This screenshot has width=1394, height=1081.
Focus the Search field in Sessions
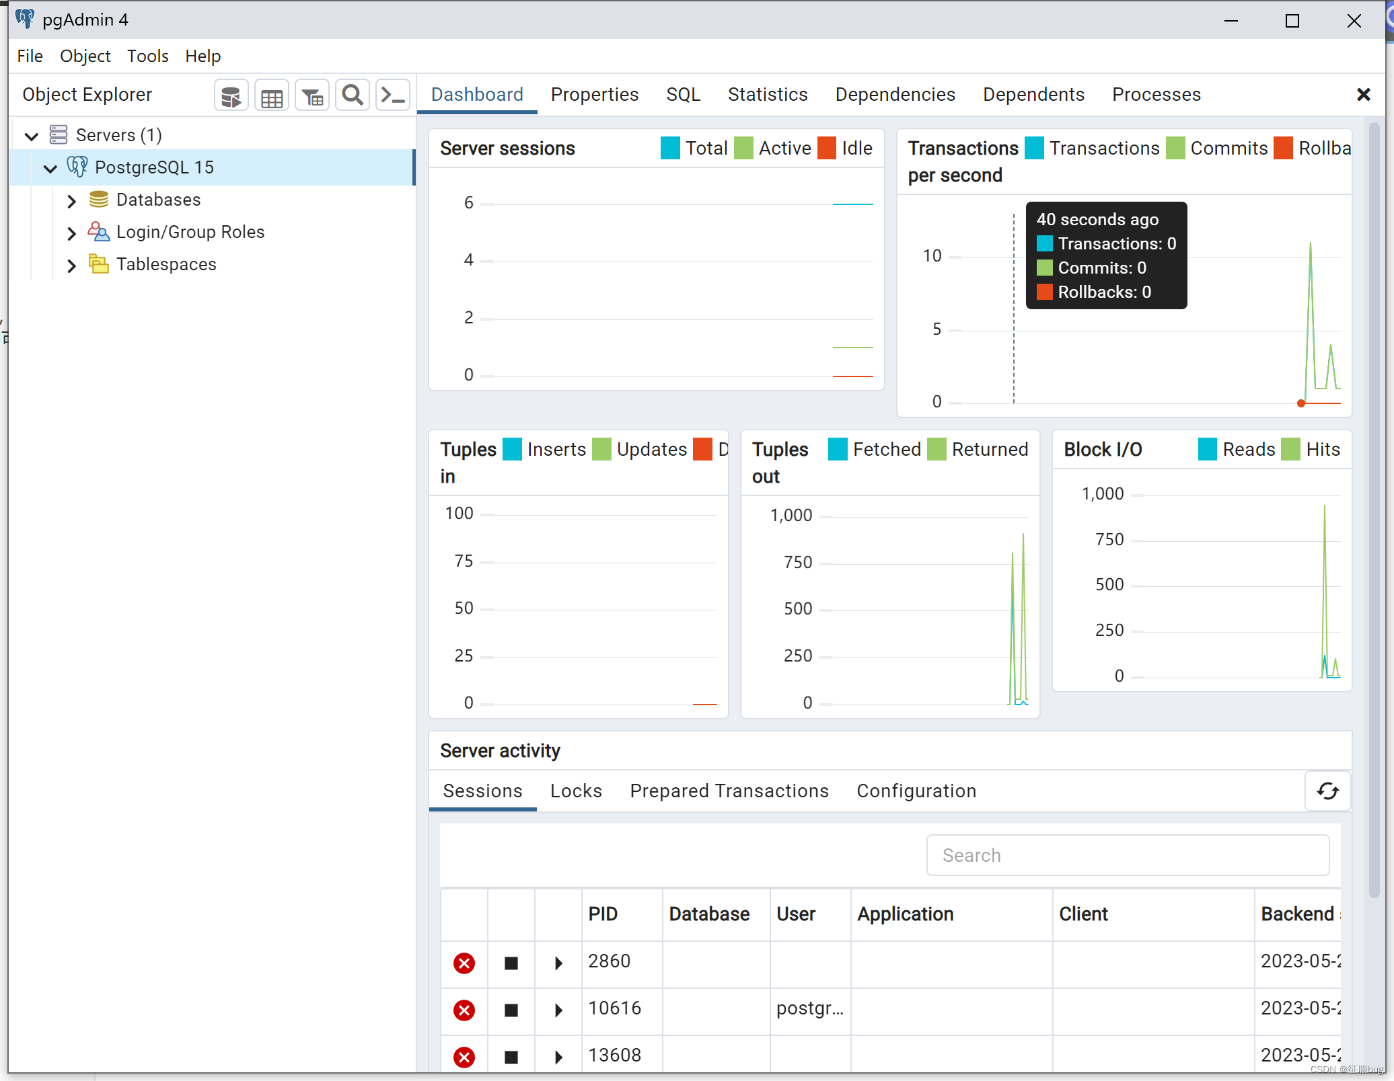[x=1128, y=855]
